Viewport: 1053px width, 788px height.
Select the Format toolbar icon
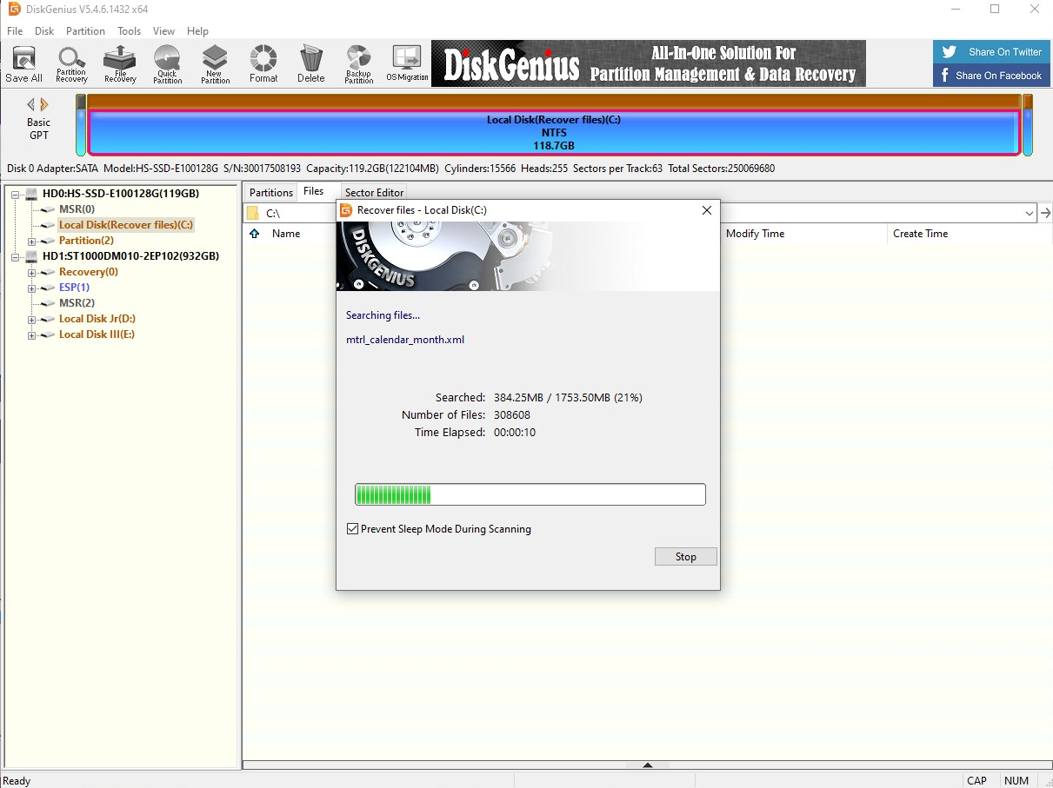click(263, 64)
